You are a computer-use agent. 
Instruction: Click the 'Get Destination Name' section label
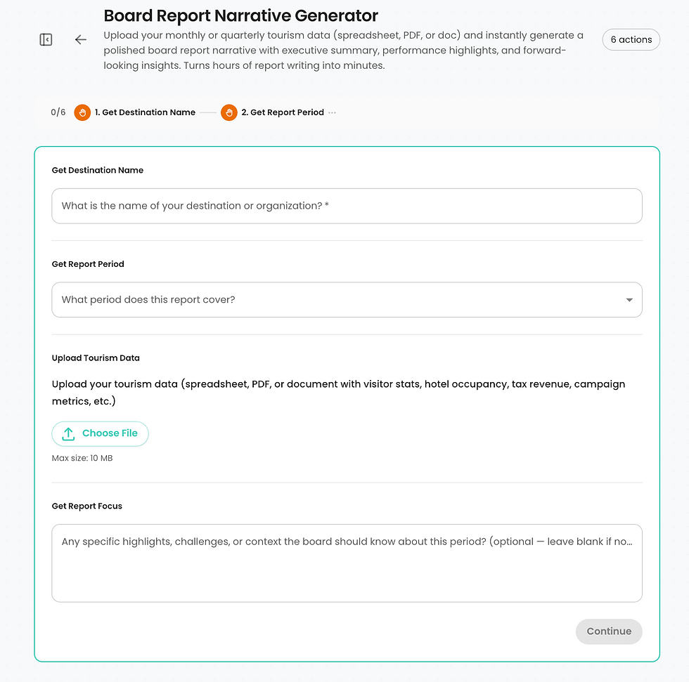tap(97, 170)
